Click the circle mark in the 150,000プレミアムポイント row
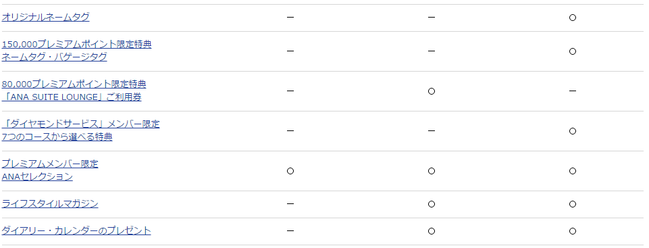 pyautogui.click(x=573, y=51)
